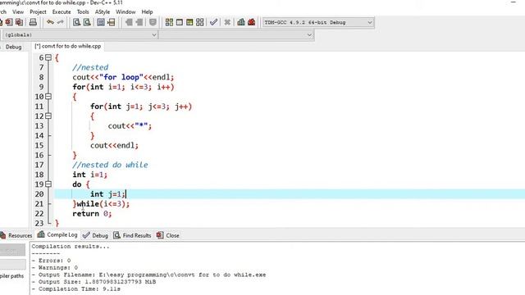This screenshot has height=295, width=525.
Task: Collapse the do-while fold at line 19
Action: (x=48, y=184)
